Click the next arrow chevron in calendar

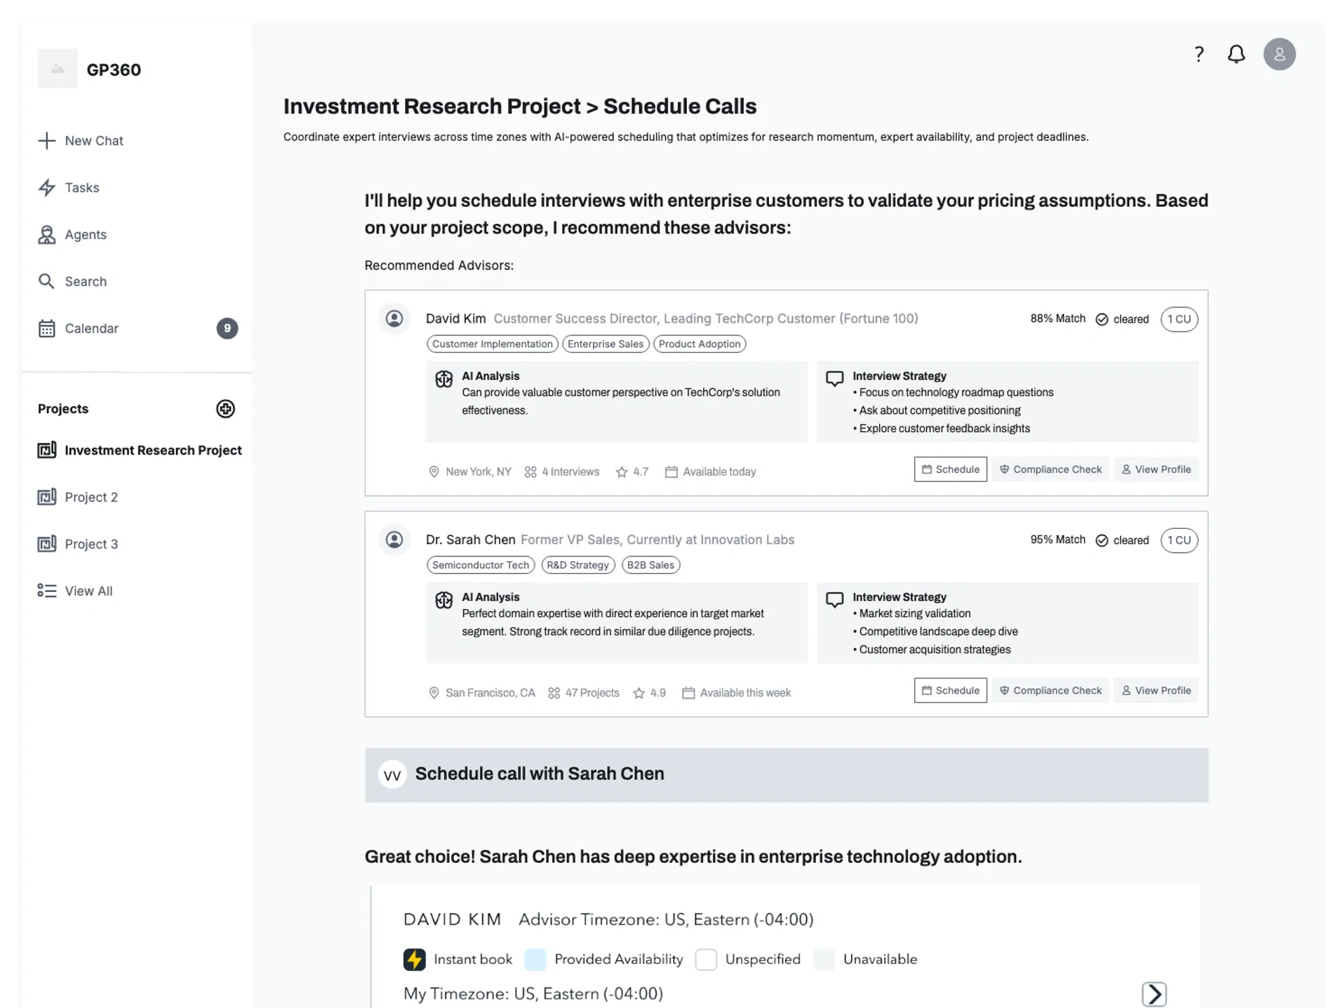1154,994
